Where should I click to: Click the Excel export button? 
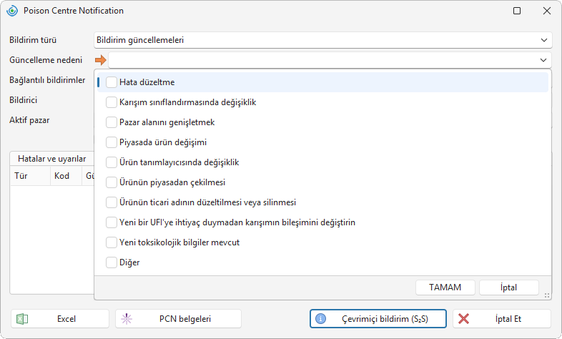coord(60,319)
